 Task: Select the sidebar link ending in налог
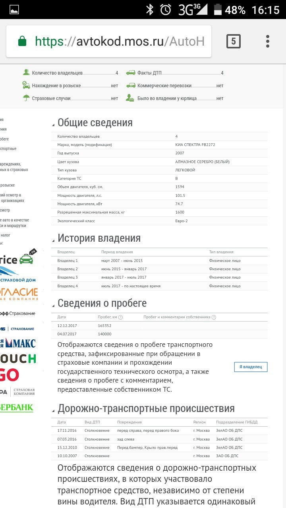(5, 235)
